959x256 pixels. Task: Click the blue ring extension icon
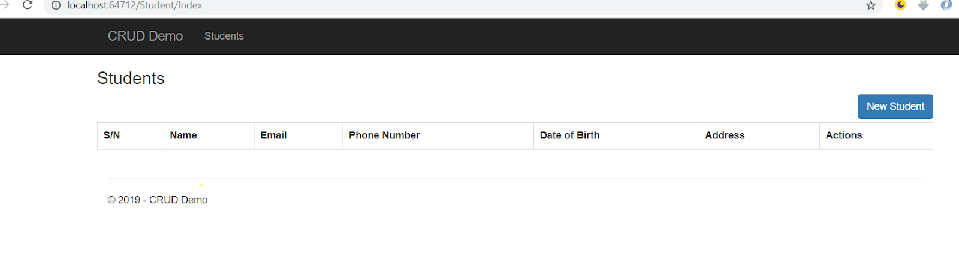pos(946,5)
